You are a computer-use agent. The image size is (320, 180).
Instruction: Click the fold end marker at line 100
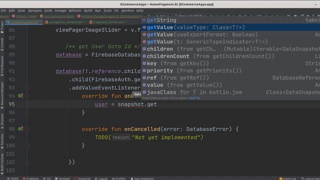pos(27,145)
